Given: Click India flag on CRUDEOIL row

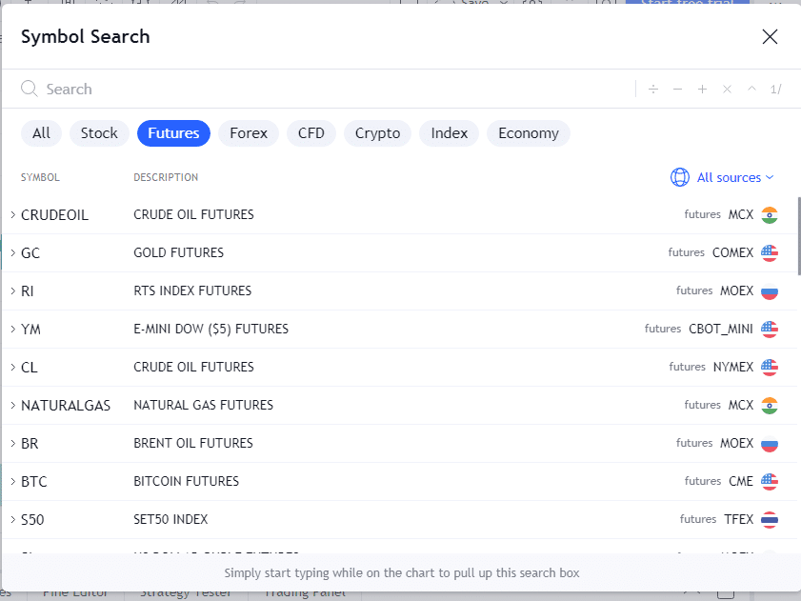Looking at the screenshot, I should pos(770,214).
